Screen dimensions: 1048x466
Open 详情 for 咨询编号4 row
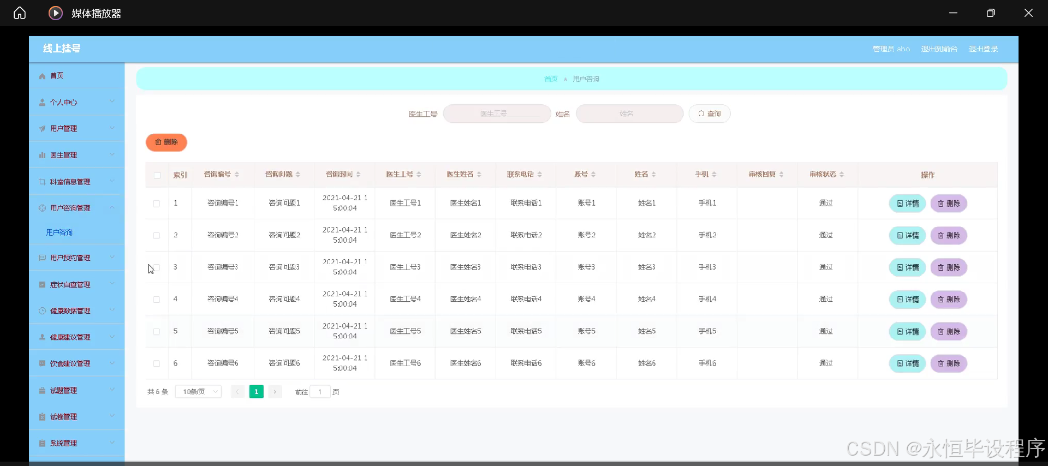point(908,300)
